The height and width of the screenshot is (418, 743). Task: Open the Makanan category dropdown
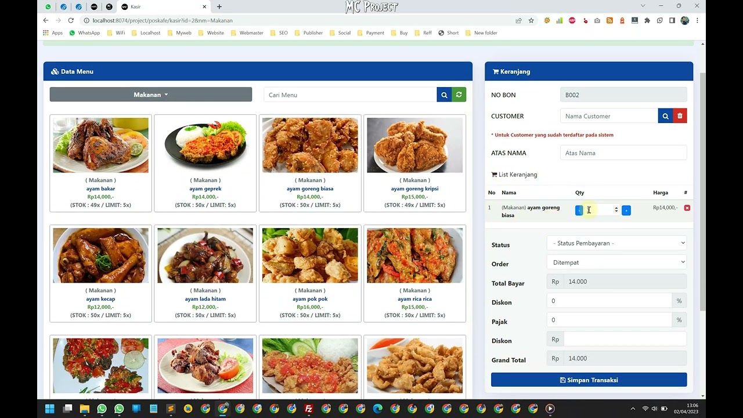click(x=151, y=95)
